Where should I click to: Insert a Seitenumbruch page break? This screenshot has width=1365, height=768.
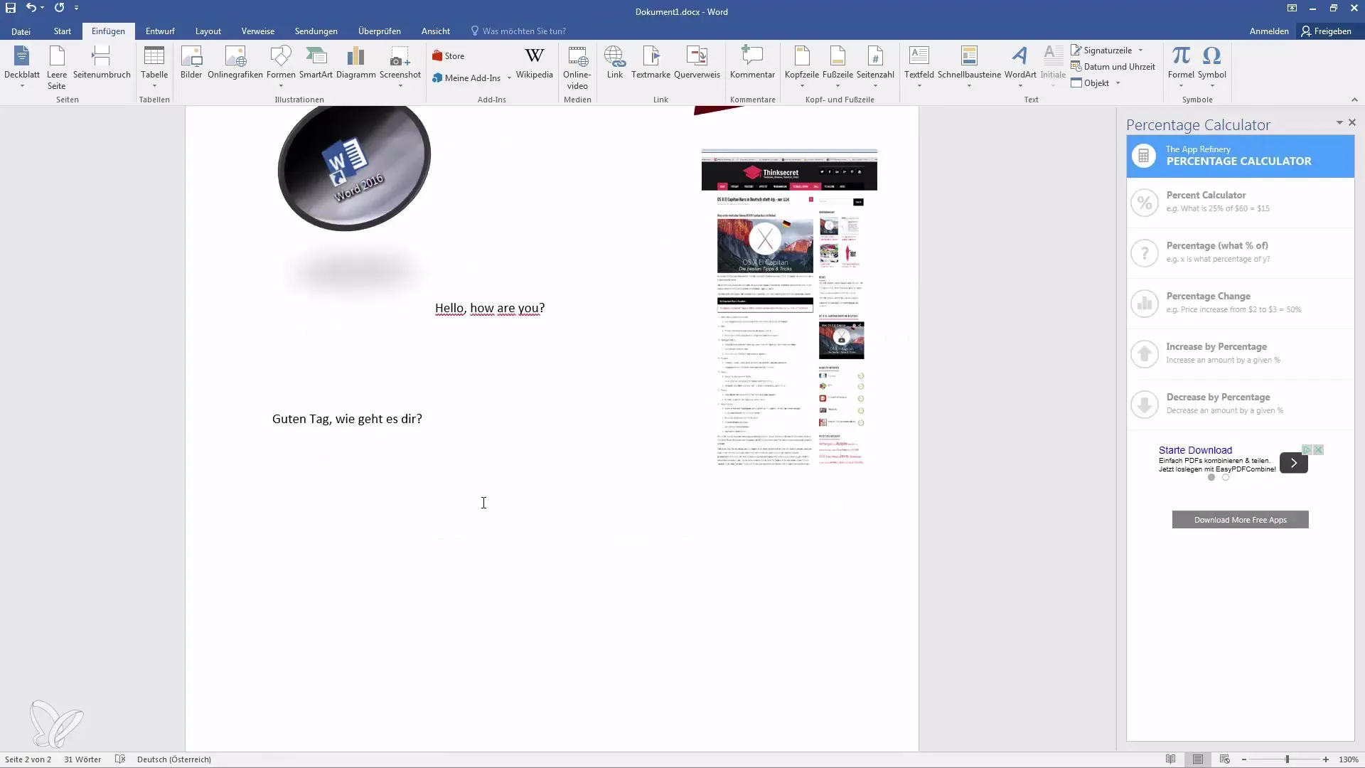point(102,63)
